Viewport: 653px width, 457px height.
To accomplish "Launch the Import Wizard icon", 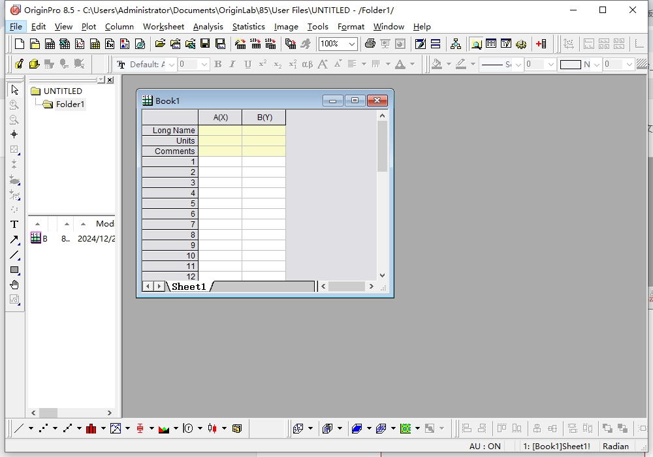I will click(x=240, y=44).
